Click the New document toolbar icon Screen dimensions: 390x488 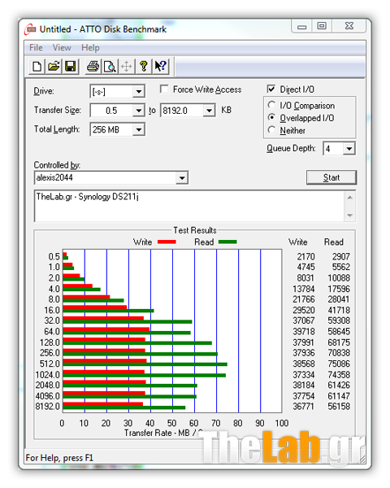point(37,67)
